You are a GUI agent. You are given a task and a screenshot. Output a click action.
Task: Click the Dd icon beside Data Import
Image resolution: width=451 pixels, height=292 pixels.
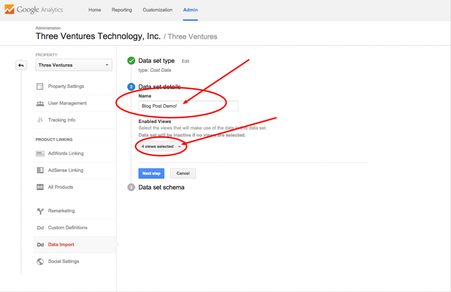(x=40, y=245)
